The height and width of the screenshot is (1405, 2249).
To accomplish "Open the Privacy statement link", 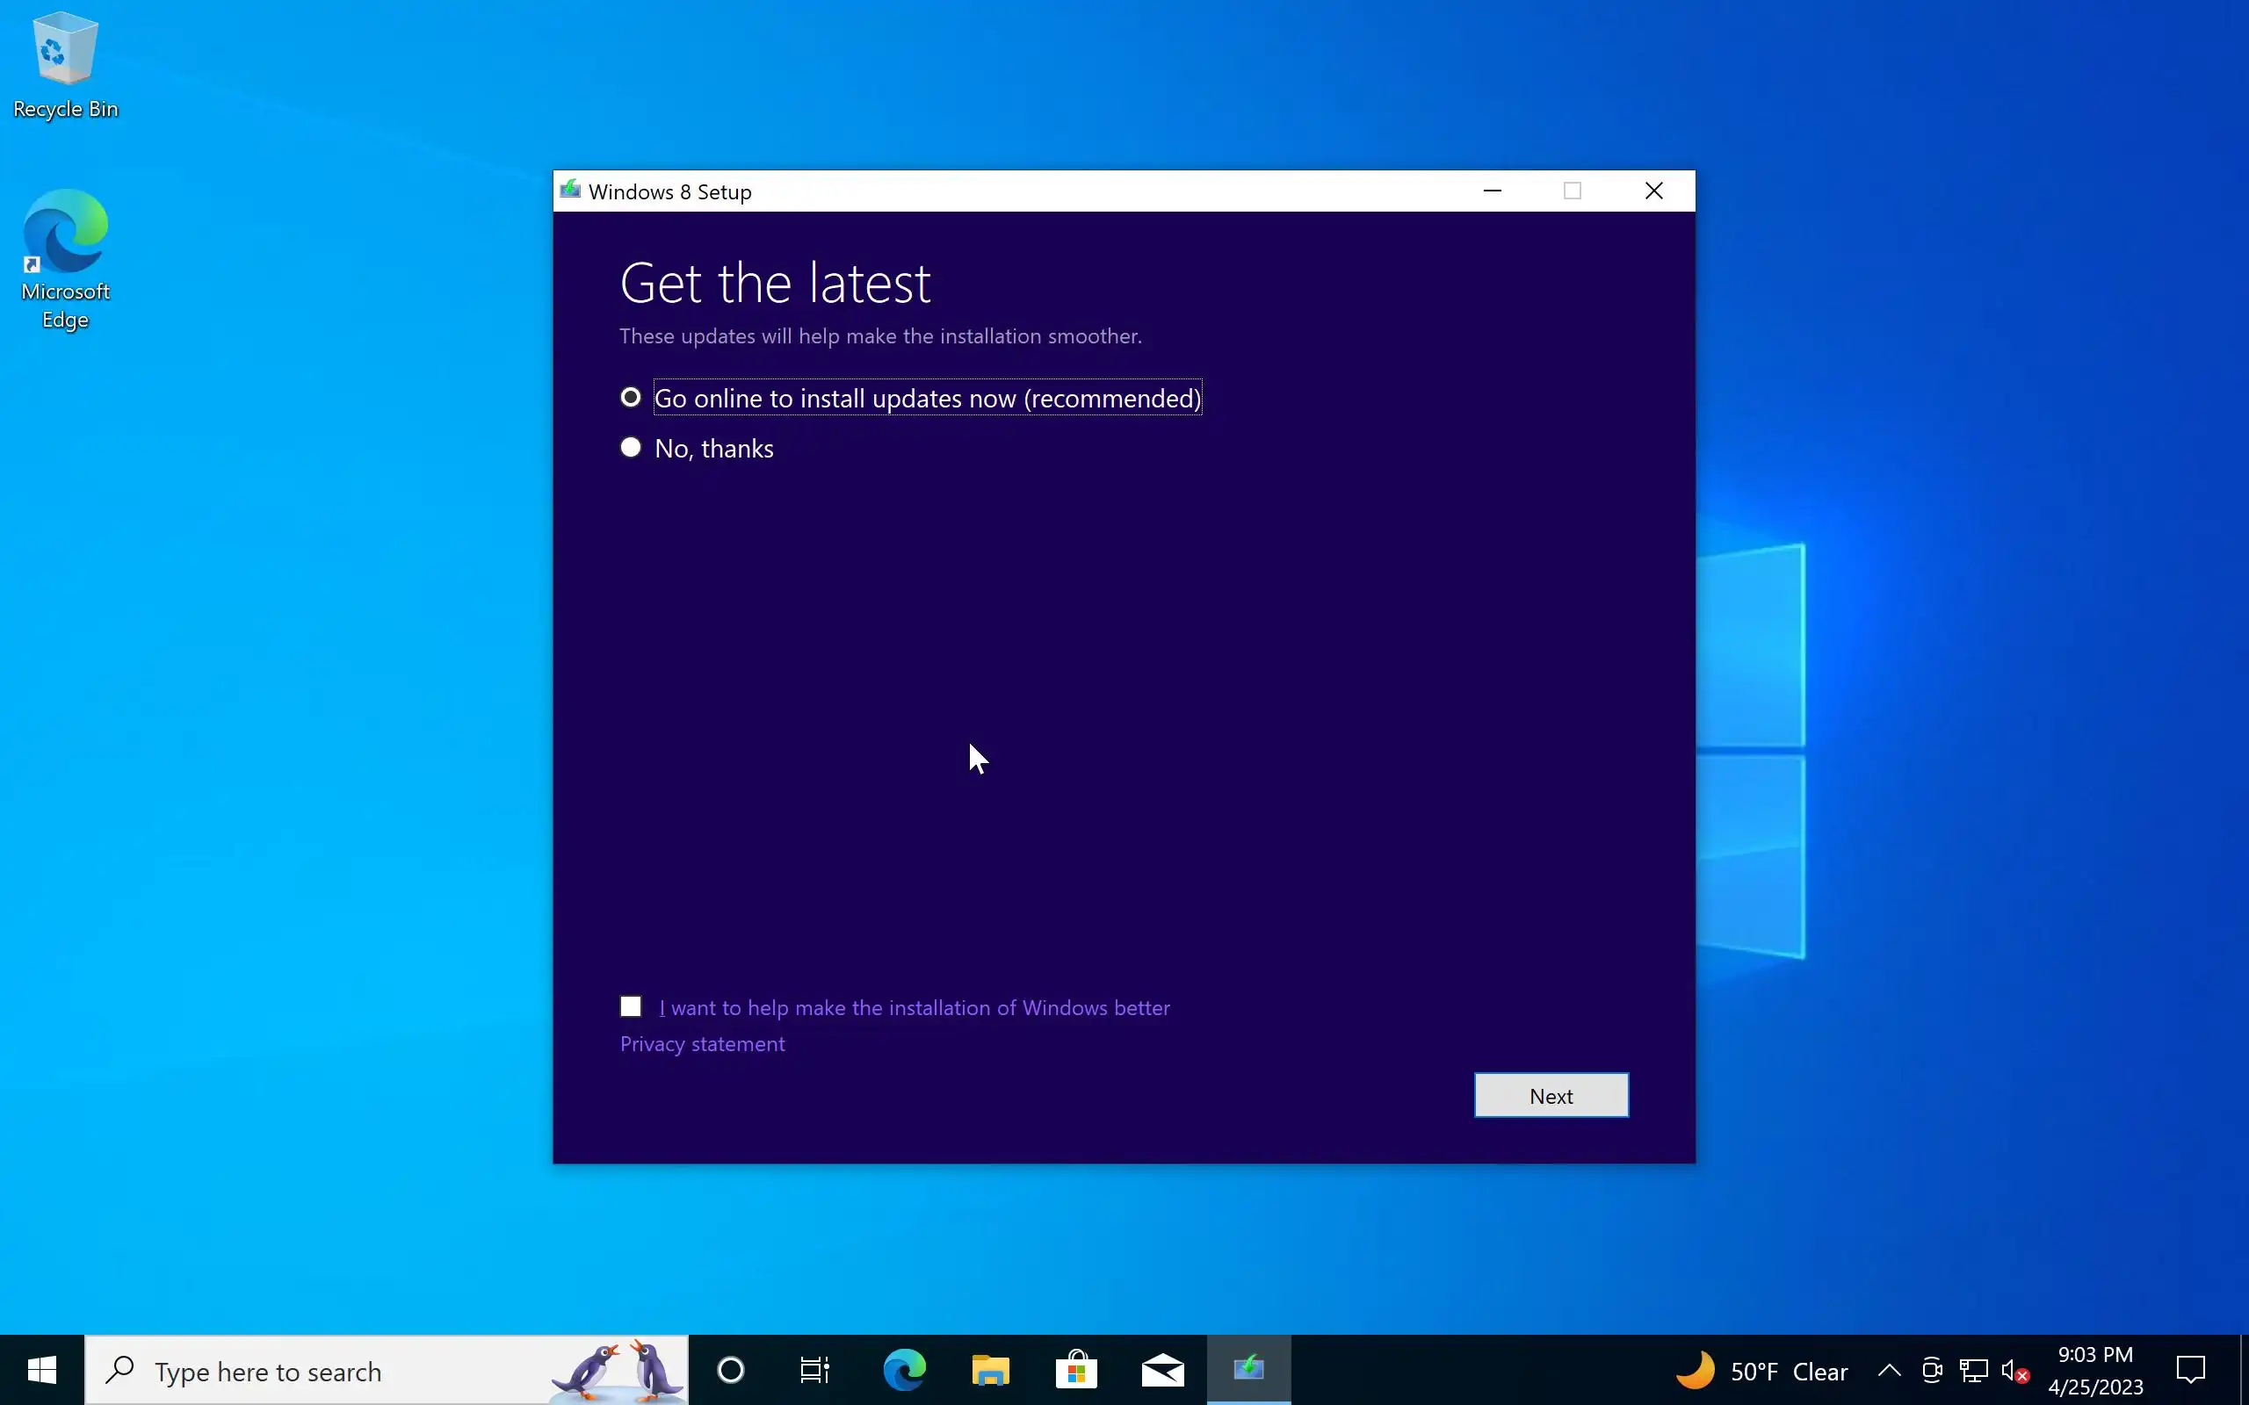I will coord(702,1043).
